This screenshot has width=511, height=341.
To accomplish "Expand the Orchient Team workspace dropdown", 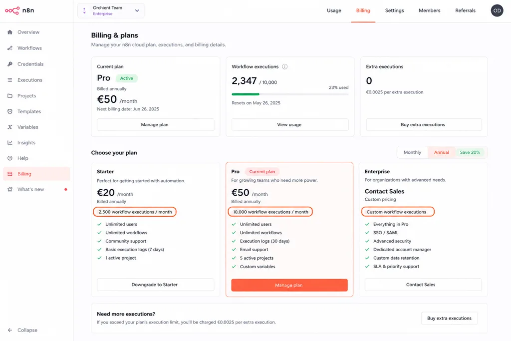I will pyautogui.click(x=137, y=10).
